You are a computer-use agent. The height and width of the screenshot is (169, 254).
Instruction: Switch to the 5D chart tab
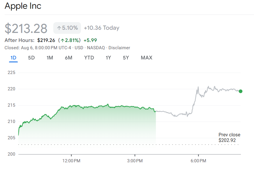tap(31, 58)
